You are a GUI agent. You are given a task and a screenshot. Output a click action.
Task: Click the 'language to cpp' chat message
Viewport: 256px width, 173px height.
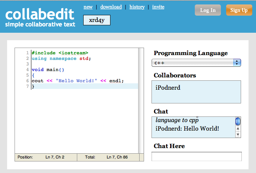tap(177, 120)
